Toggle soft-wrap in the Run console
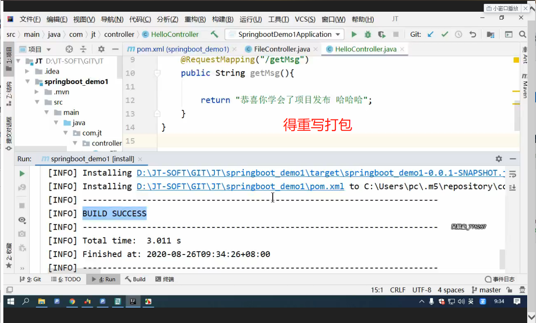Viewport: 536px width, 323px height. coord(513,173)
